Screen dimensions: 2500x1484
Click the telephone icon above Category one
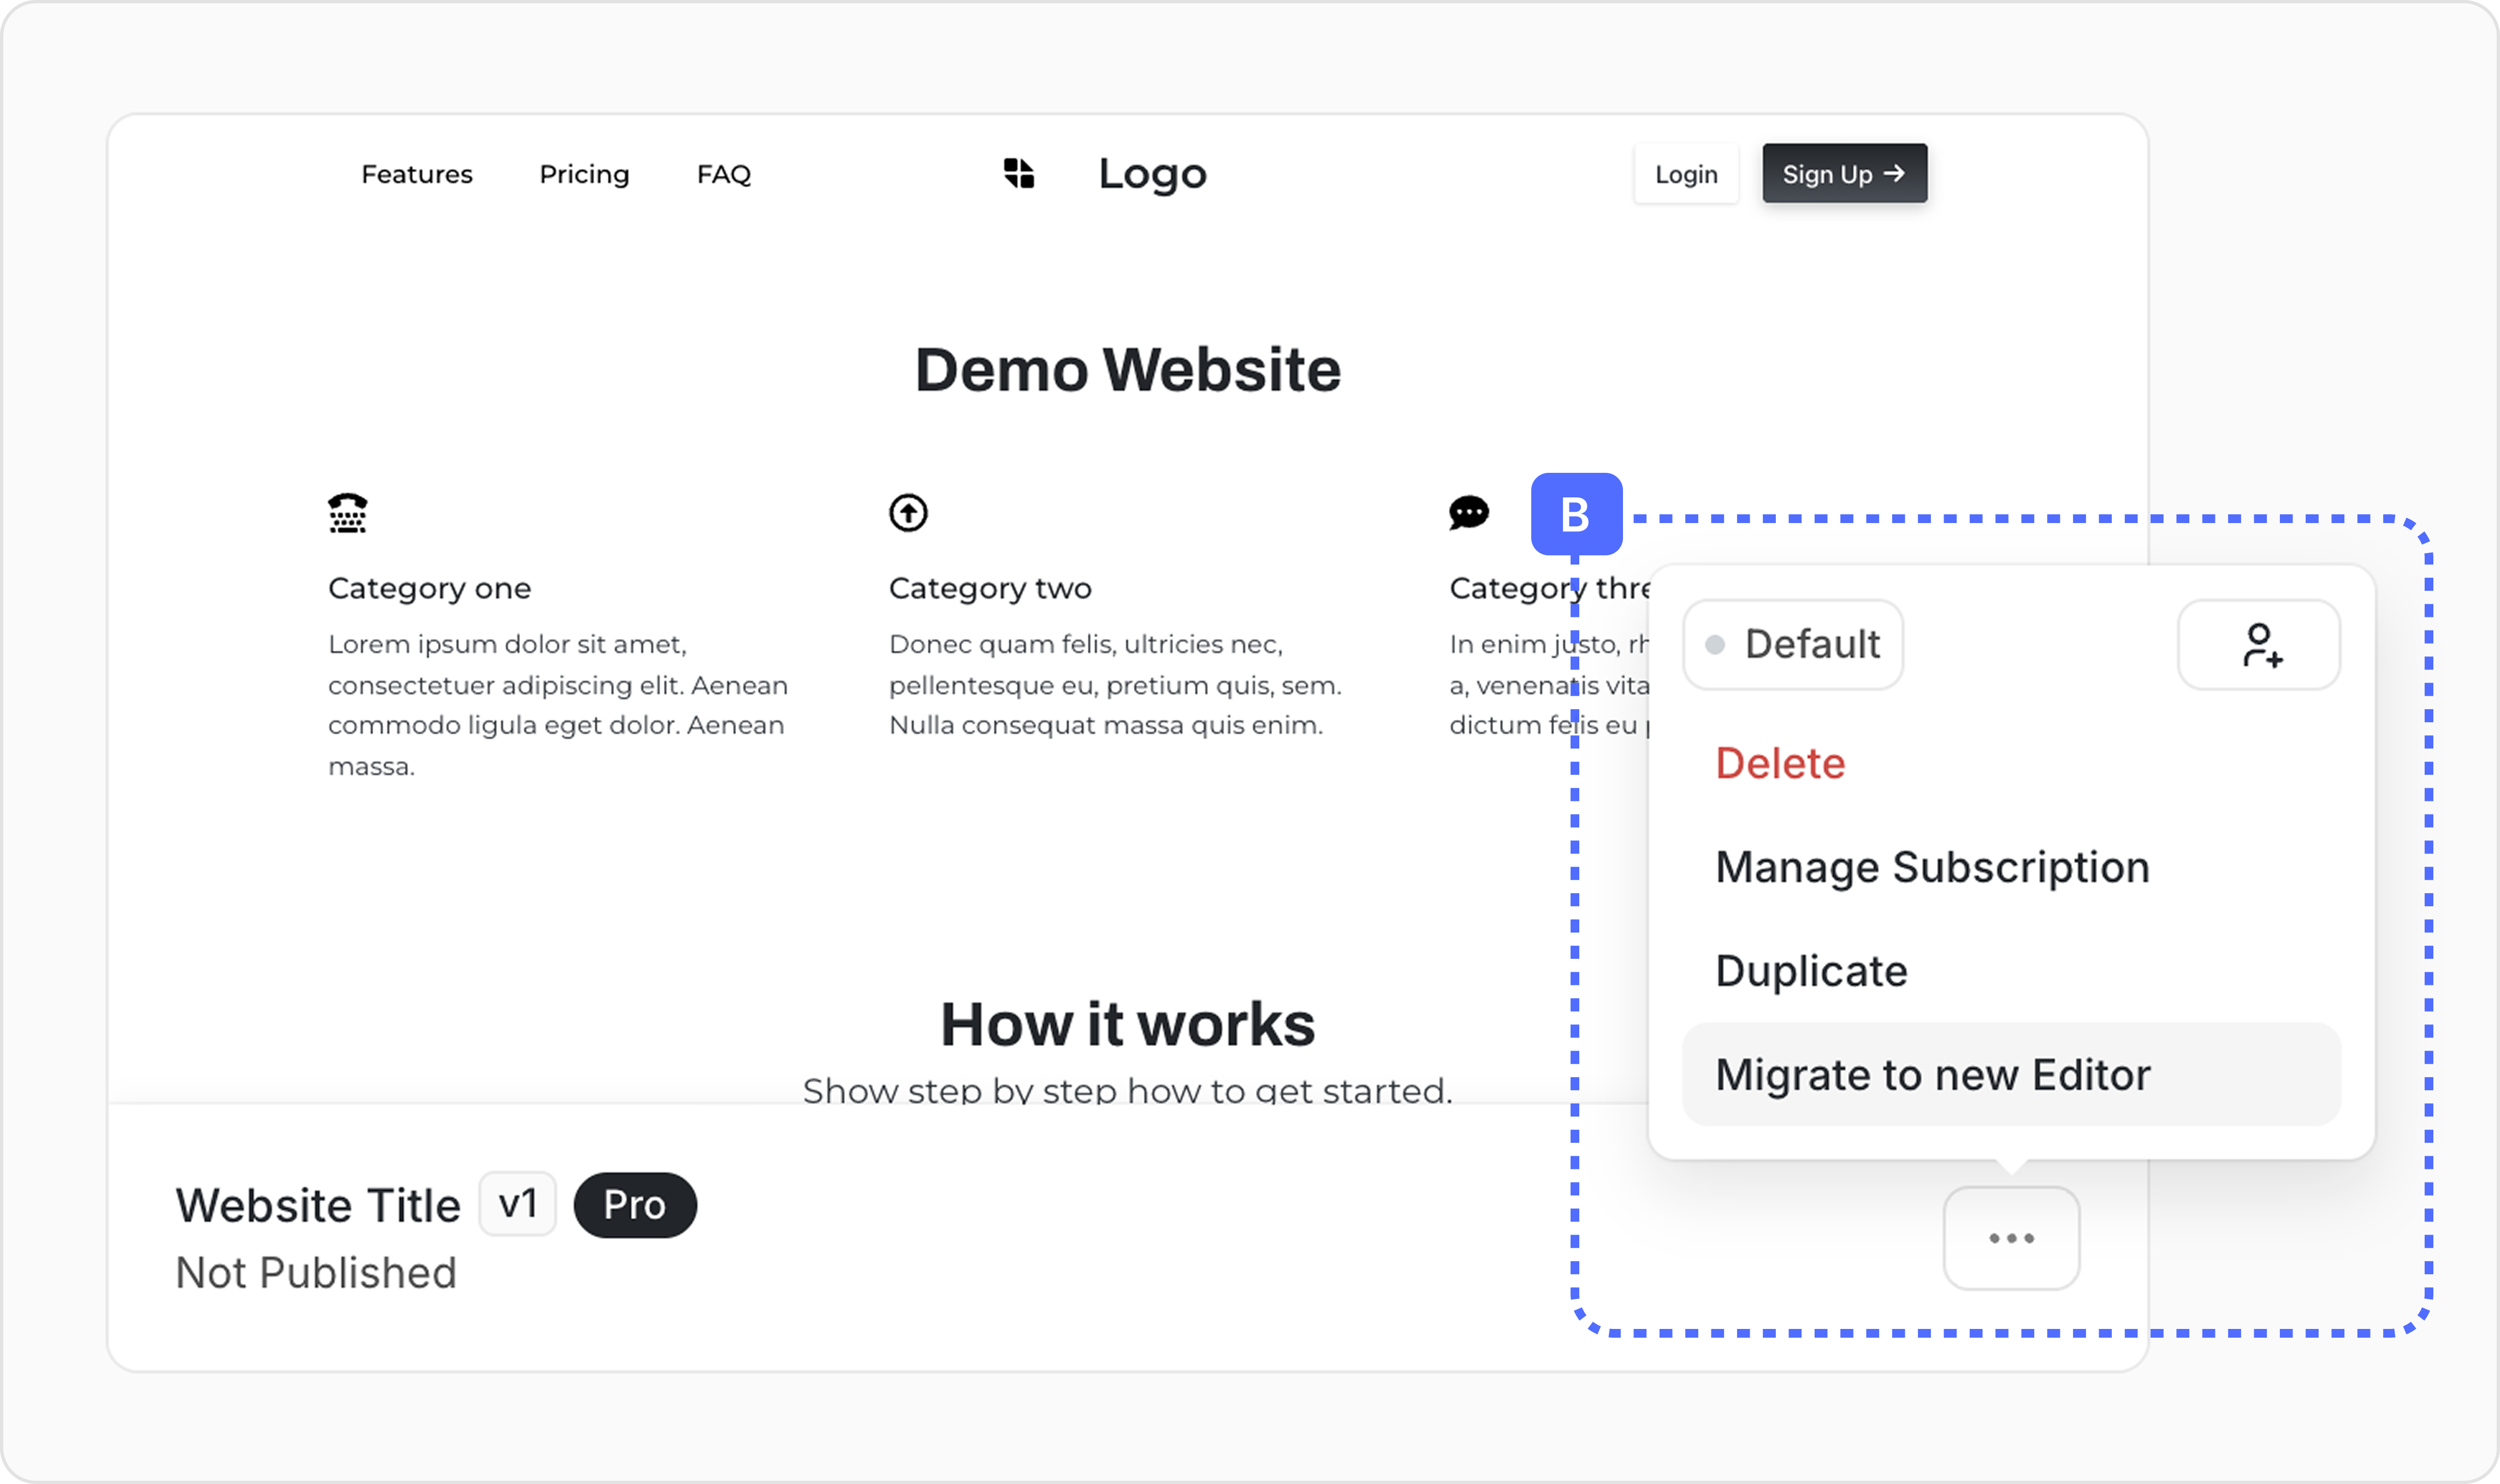click(x=348, y=513)
